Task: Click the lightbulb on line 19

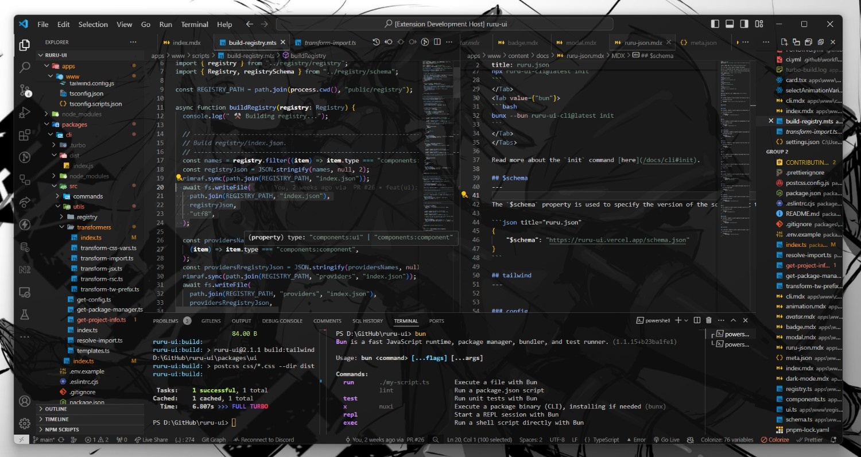Action: click(179, 178)
